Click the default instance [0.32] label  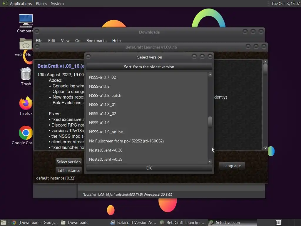pos(56,178)
